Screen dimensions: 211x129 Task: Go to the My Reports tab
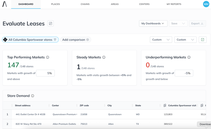(x=174, y=4)
